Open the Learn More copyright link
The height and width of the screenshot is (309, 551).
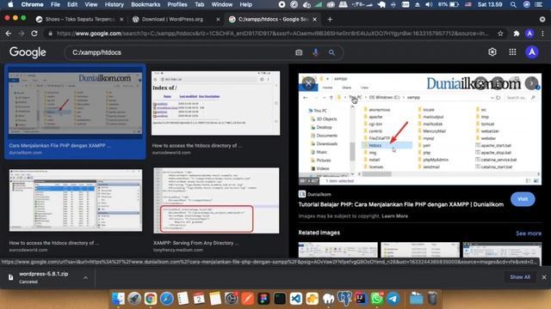(x=394, y=216)
